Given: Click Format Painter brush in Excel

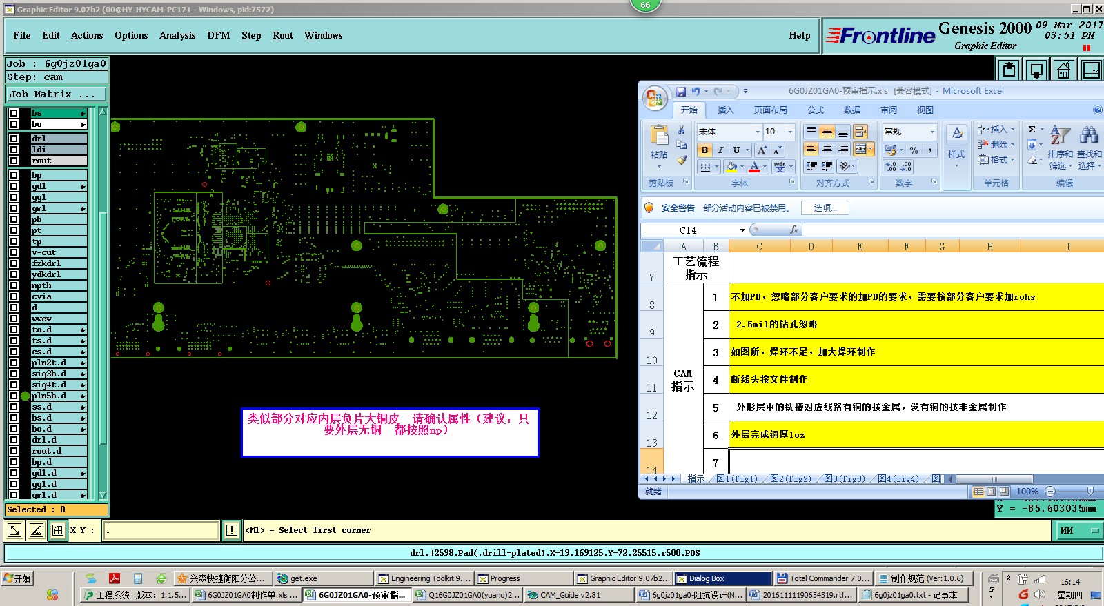Looking at the screenshot, I should [681, 160].
